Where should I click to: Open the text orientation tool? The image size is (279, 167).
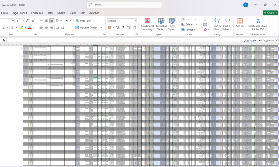coord(57,21)
